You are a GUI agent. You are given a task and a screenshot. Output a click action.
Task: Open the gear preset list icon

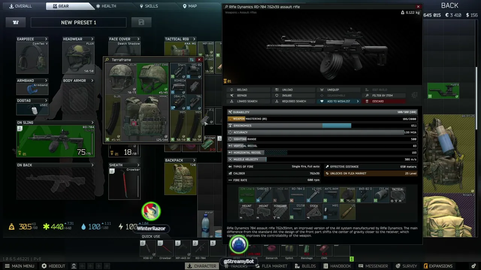point(16,22)
